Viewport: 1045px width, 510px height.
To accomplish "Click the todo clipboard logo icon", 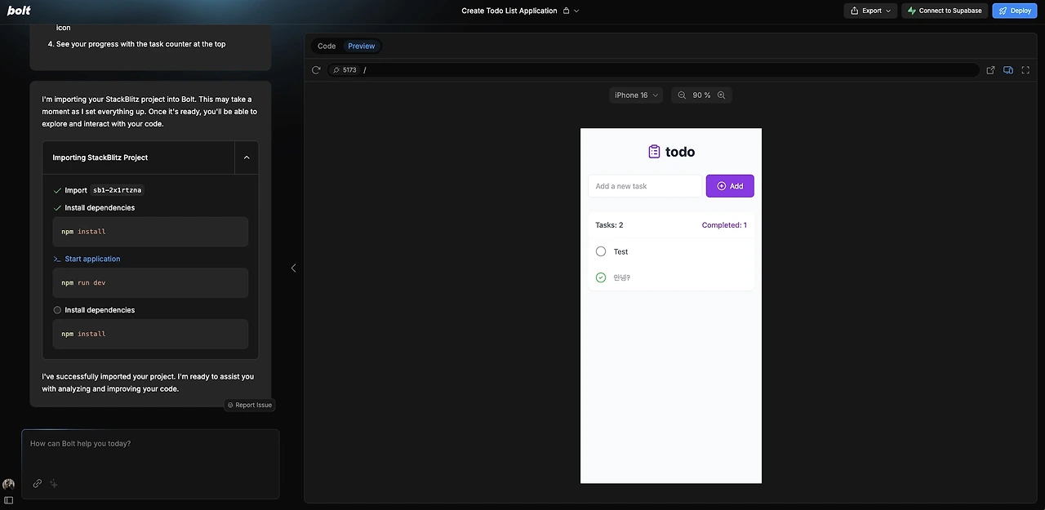I will coord(654,152).
